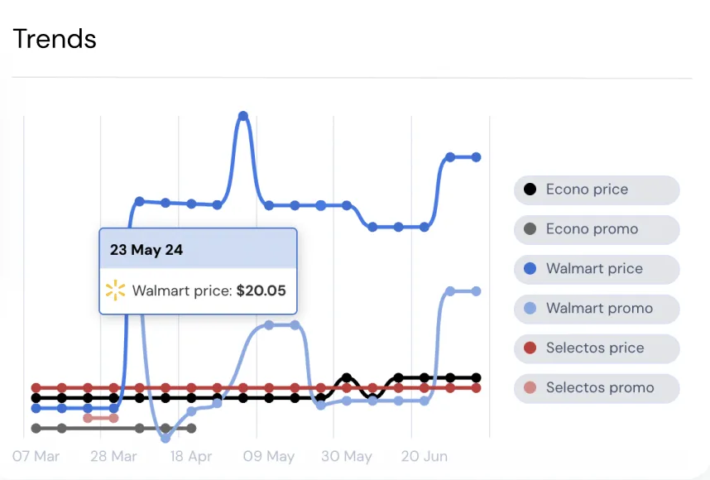Select last Walmart price point on right
The height and width of the screenshot is (480, 710).
(476, 157)
